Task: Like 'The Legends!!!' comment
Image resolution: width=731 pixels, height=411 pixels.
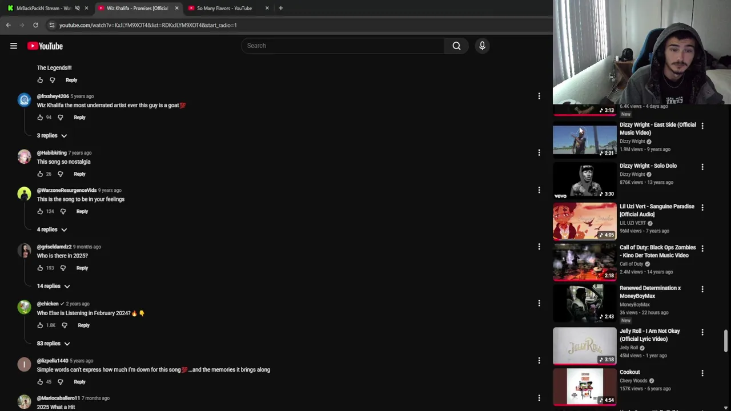Action: pos(40,80)
